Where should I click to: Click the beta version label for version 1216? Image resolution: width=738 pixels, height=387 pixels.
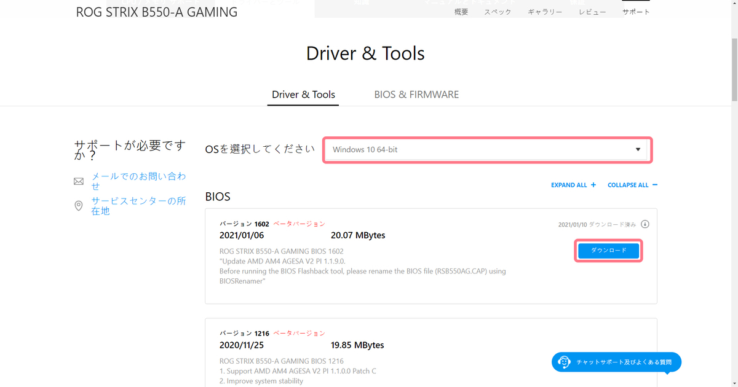click(299, 334)
